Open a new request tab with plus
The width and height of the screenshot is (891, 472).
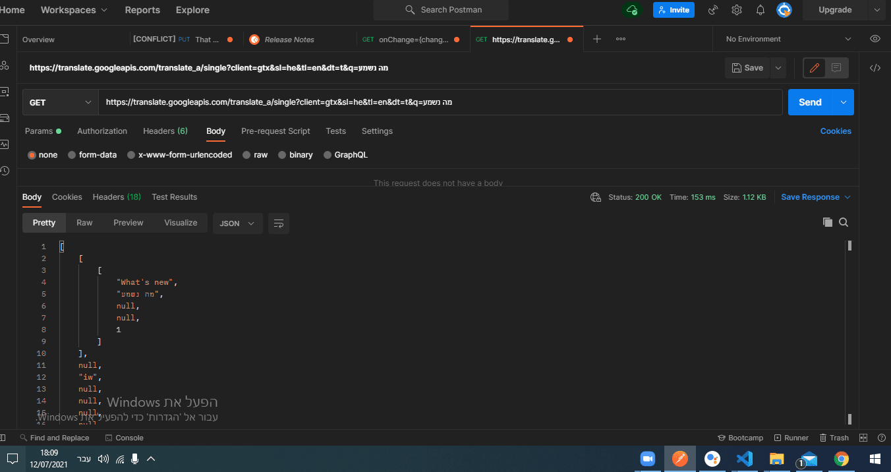(x=597, y=39)
